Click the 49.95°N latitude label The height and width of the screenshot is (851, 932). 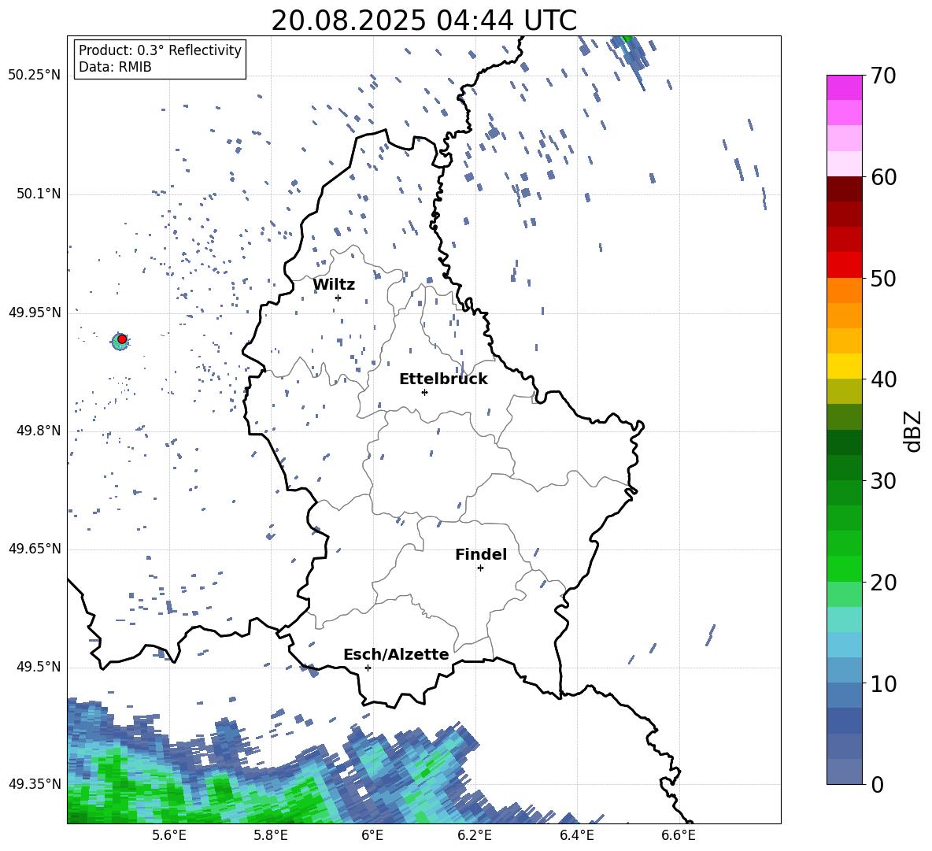(35, 313)
